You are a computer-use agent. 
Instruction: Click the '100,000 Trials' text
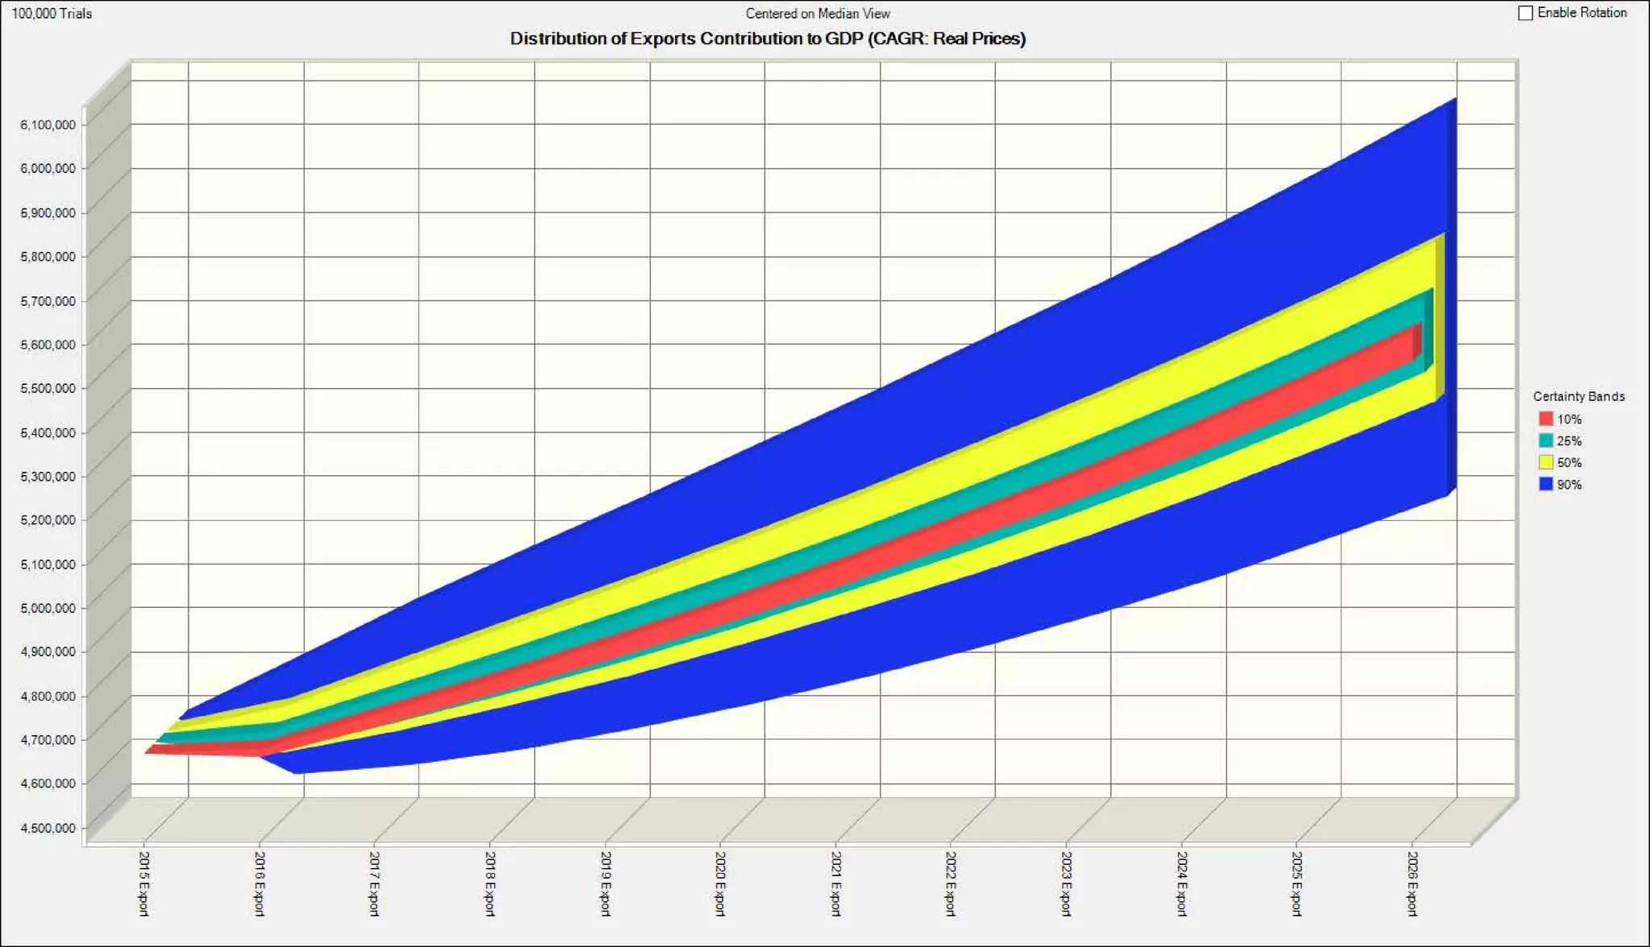(x=52, y=14)
